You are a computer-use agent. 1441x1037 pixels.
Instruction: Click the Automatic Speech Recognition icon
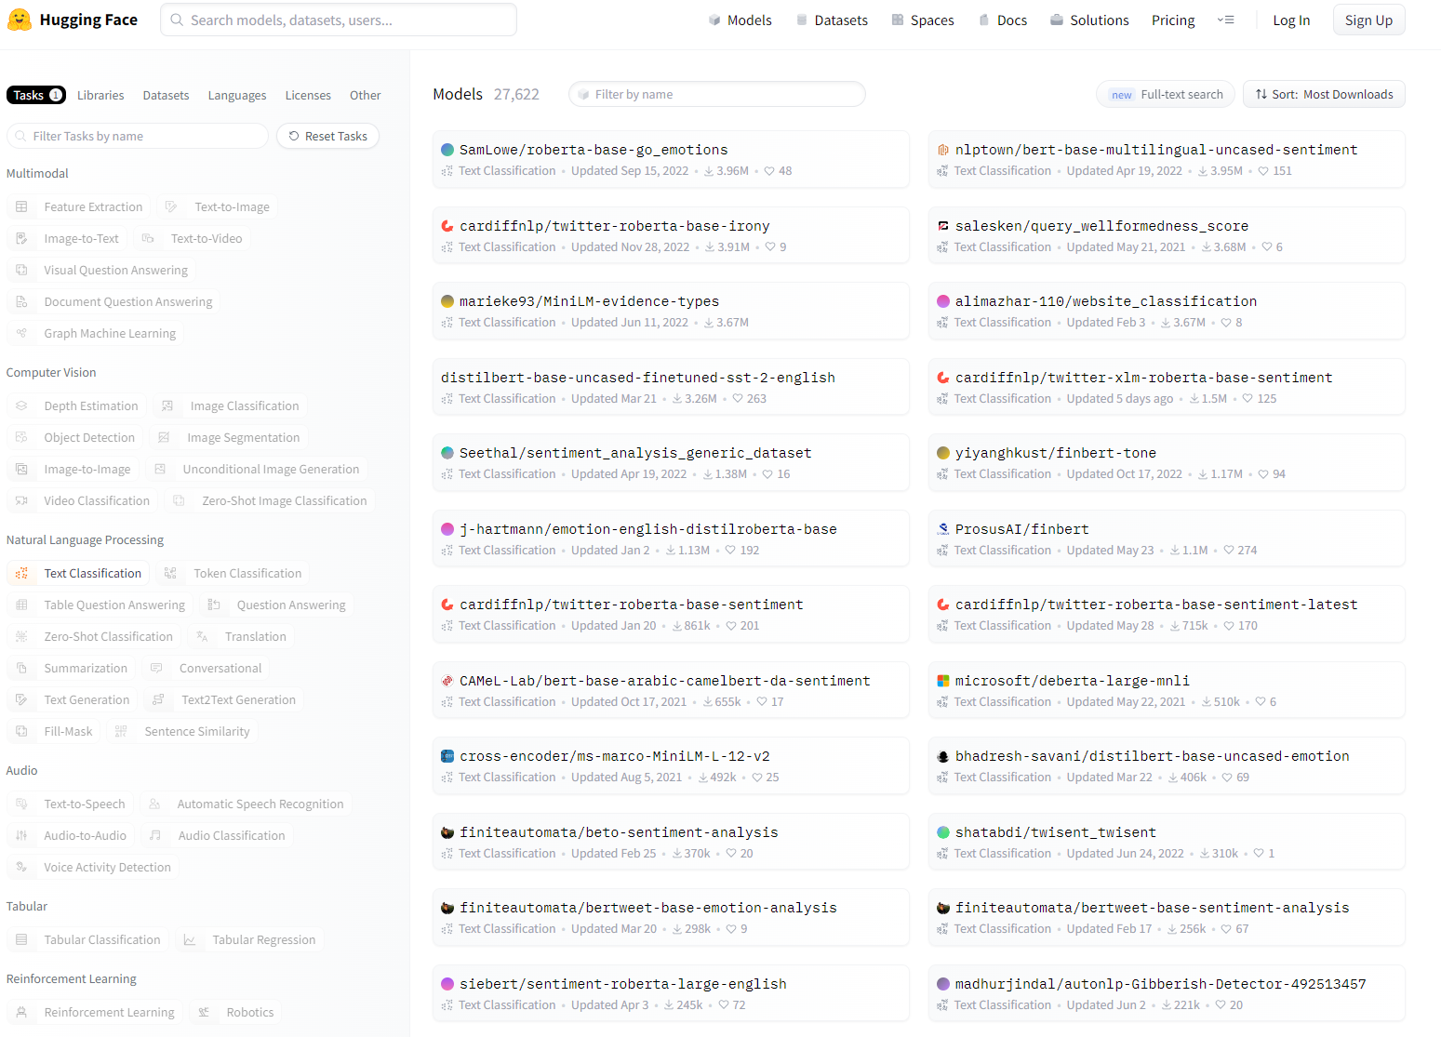(x=154, y=804)
